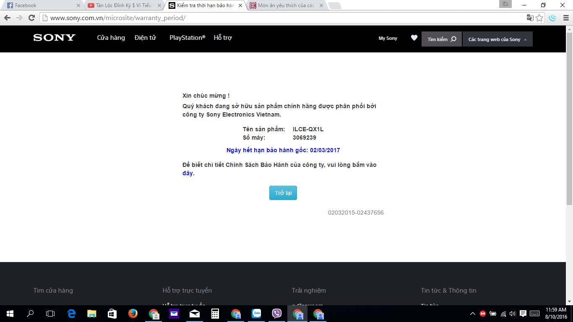Close the Món ăn yêu thích tab

point(321,5)
